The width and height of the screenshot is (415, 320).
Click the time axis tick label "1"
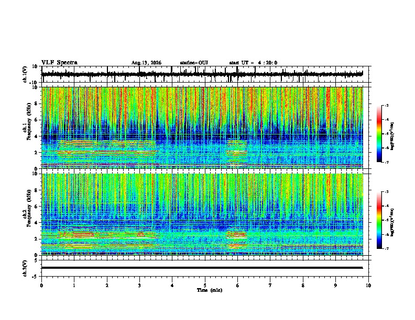pos(74,285)
